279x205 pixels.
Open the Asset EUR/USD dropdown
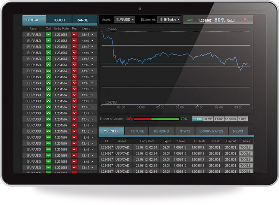(x=124, y=20)
